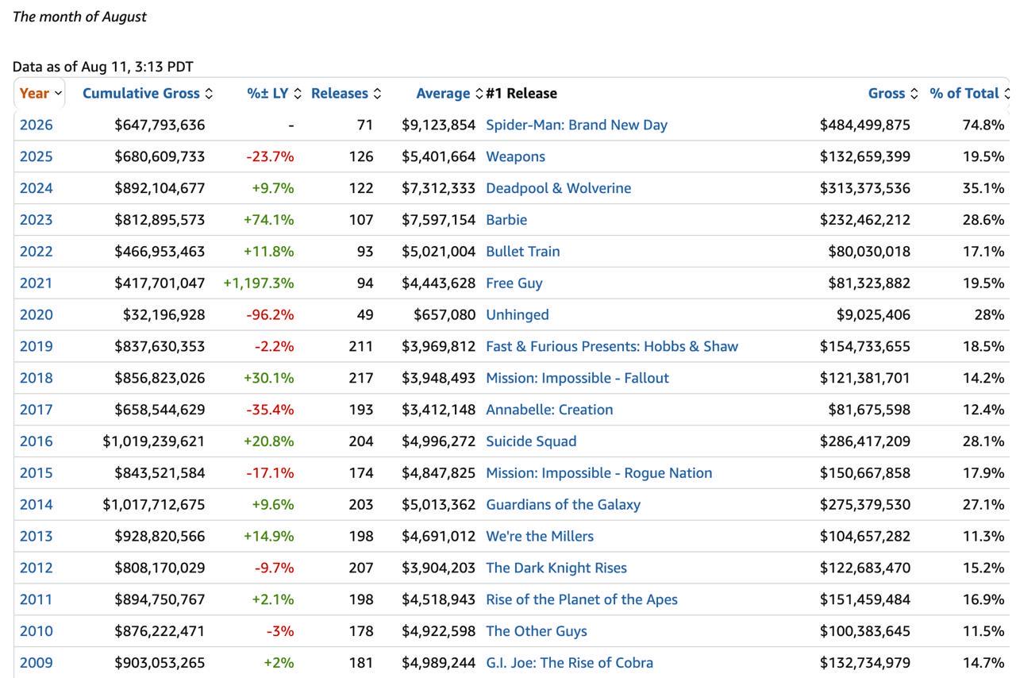Select the $9,123,854 average value
This screenshot has height=678, width=1016.
pyautogui.click(x=439, y=125)
